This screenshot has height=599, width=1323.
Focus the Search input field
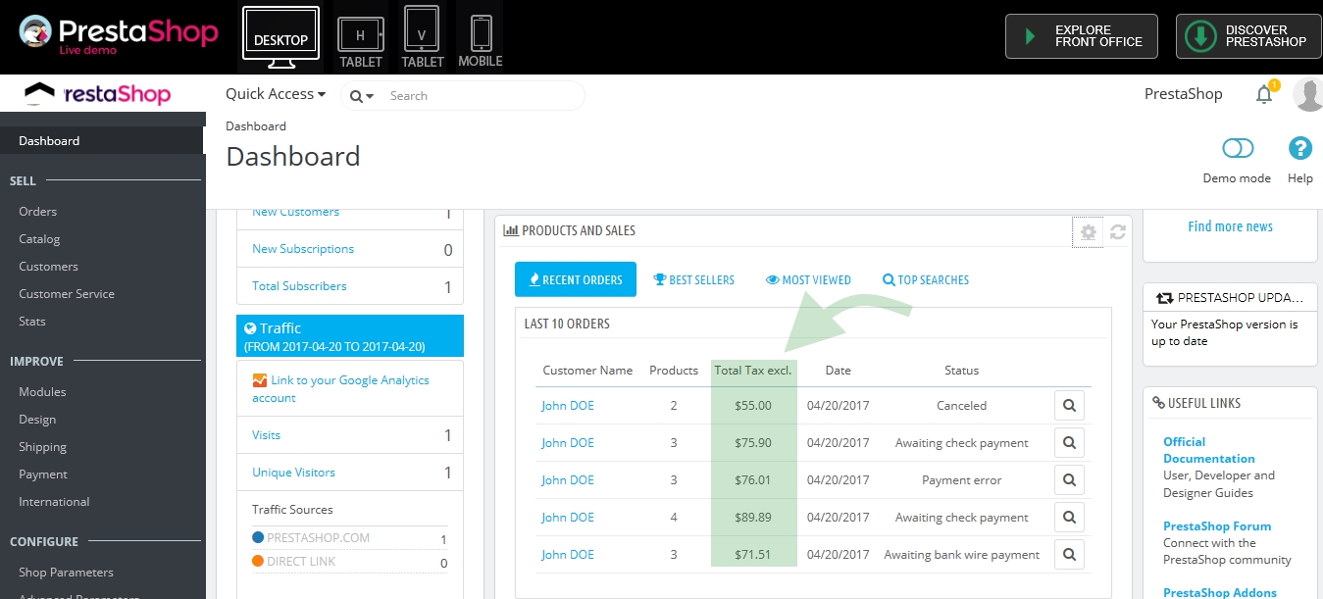(481, 96)
